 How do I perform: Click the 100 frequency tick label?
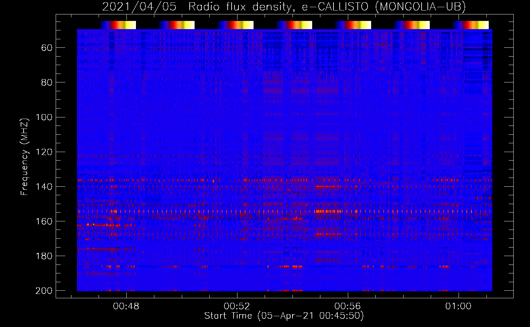pyautogui.click(x=44, y=117)
